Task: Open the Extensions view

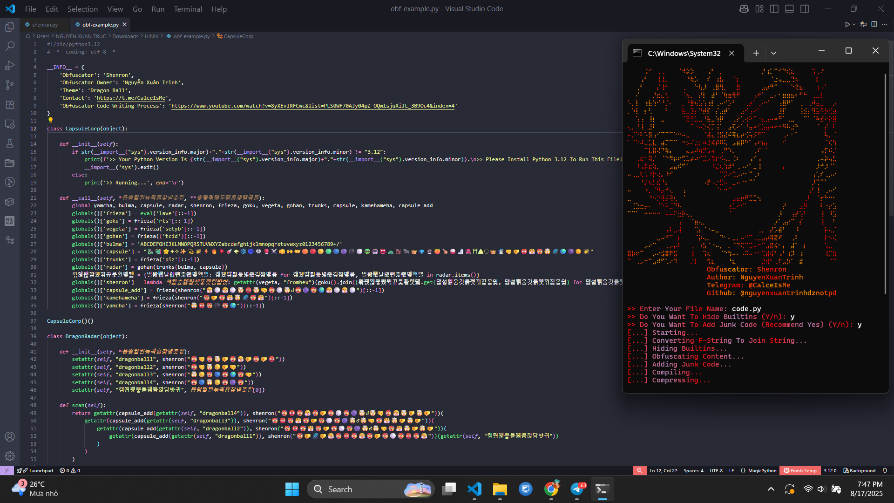Action: [10, 105]
